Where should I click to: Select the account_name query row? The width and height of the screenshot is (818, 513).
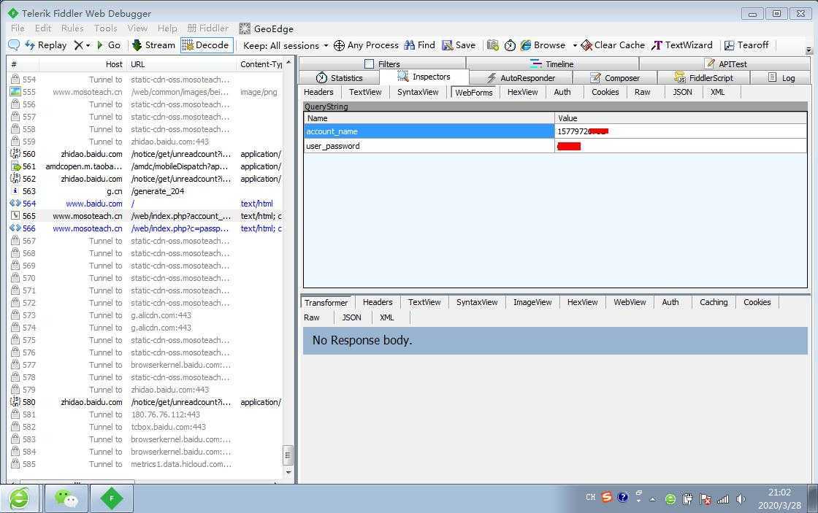tap(555, 131)
